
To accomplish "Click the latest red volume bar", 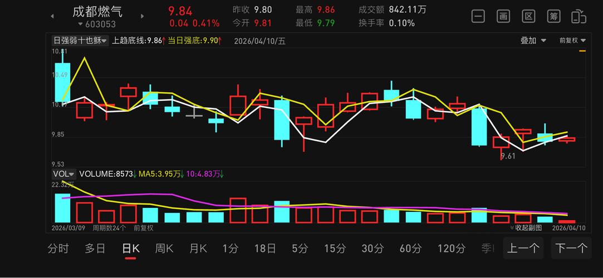I will tap(566, 221).
